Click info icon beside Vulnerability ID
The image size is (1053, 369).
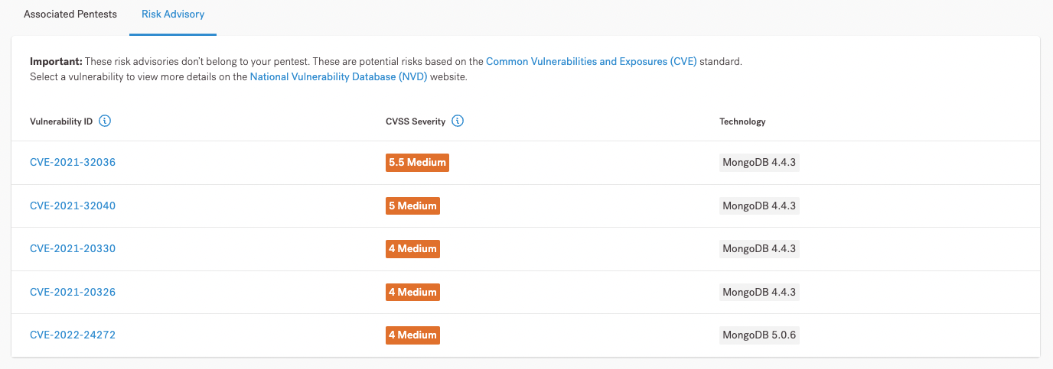click(x=106, y=121)
